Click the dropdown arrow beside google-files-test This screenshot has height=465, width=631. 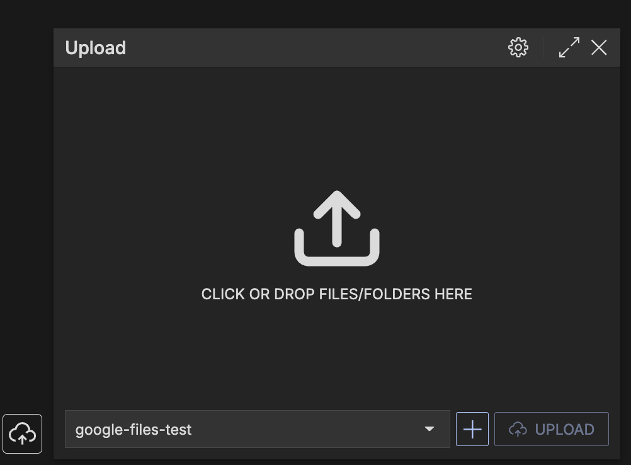coord(429,429)
